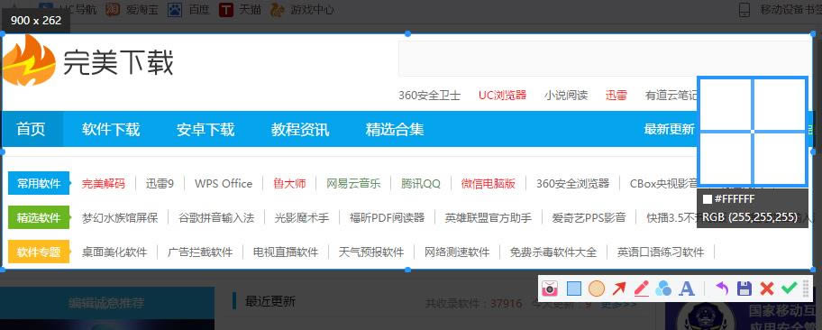This screenshot has height=330, width=822.
Task: Switch to the 软件下载 tab
Action: coord(111,129)
